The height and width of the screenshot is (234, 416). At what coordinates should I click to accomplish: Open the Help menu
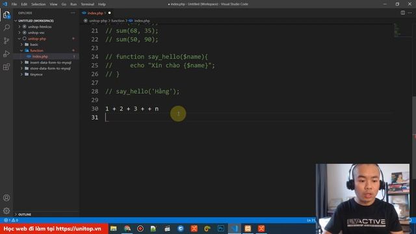pyautogui.click(x=102, y=5)
